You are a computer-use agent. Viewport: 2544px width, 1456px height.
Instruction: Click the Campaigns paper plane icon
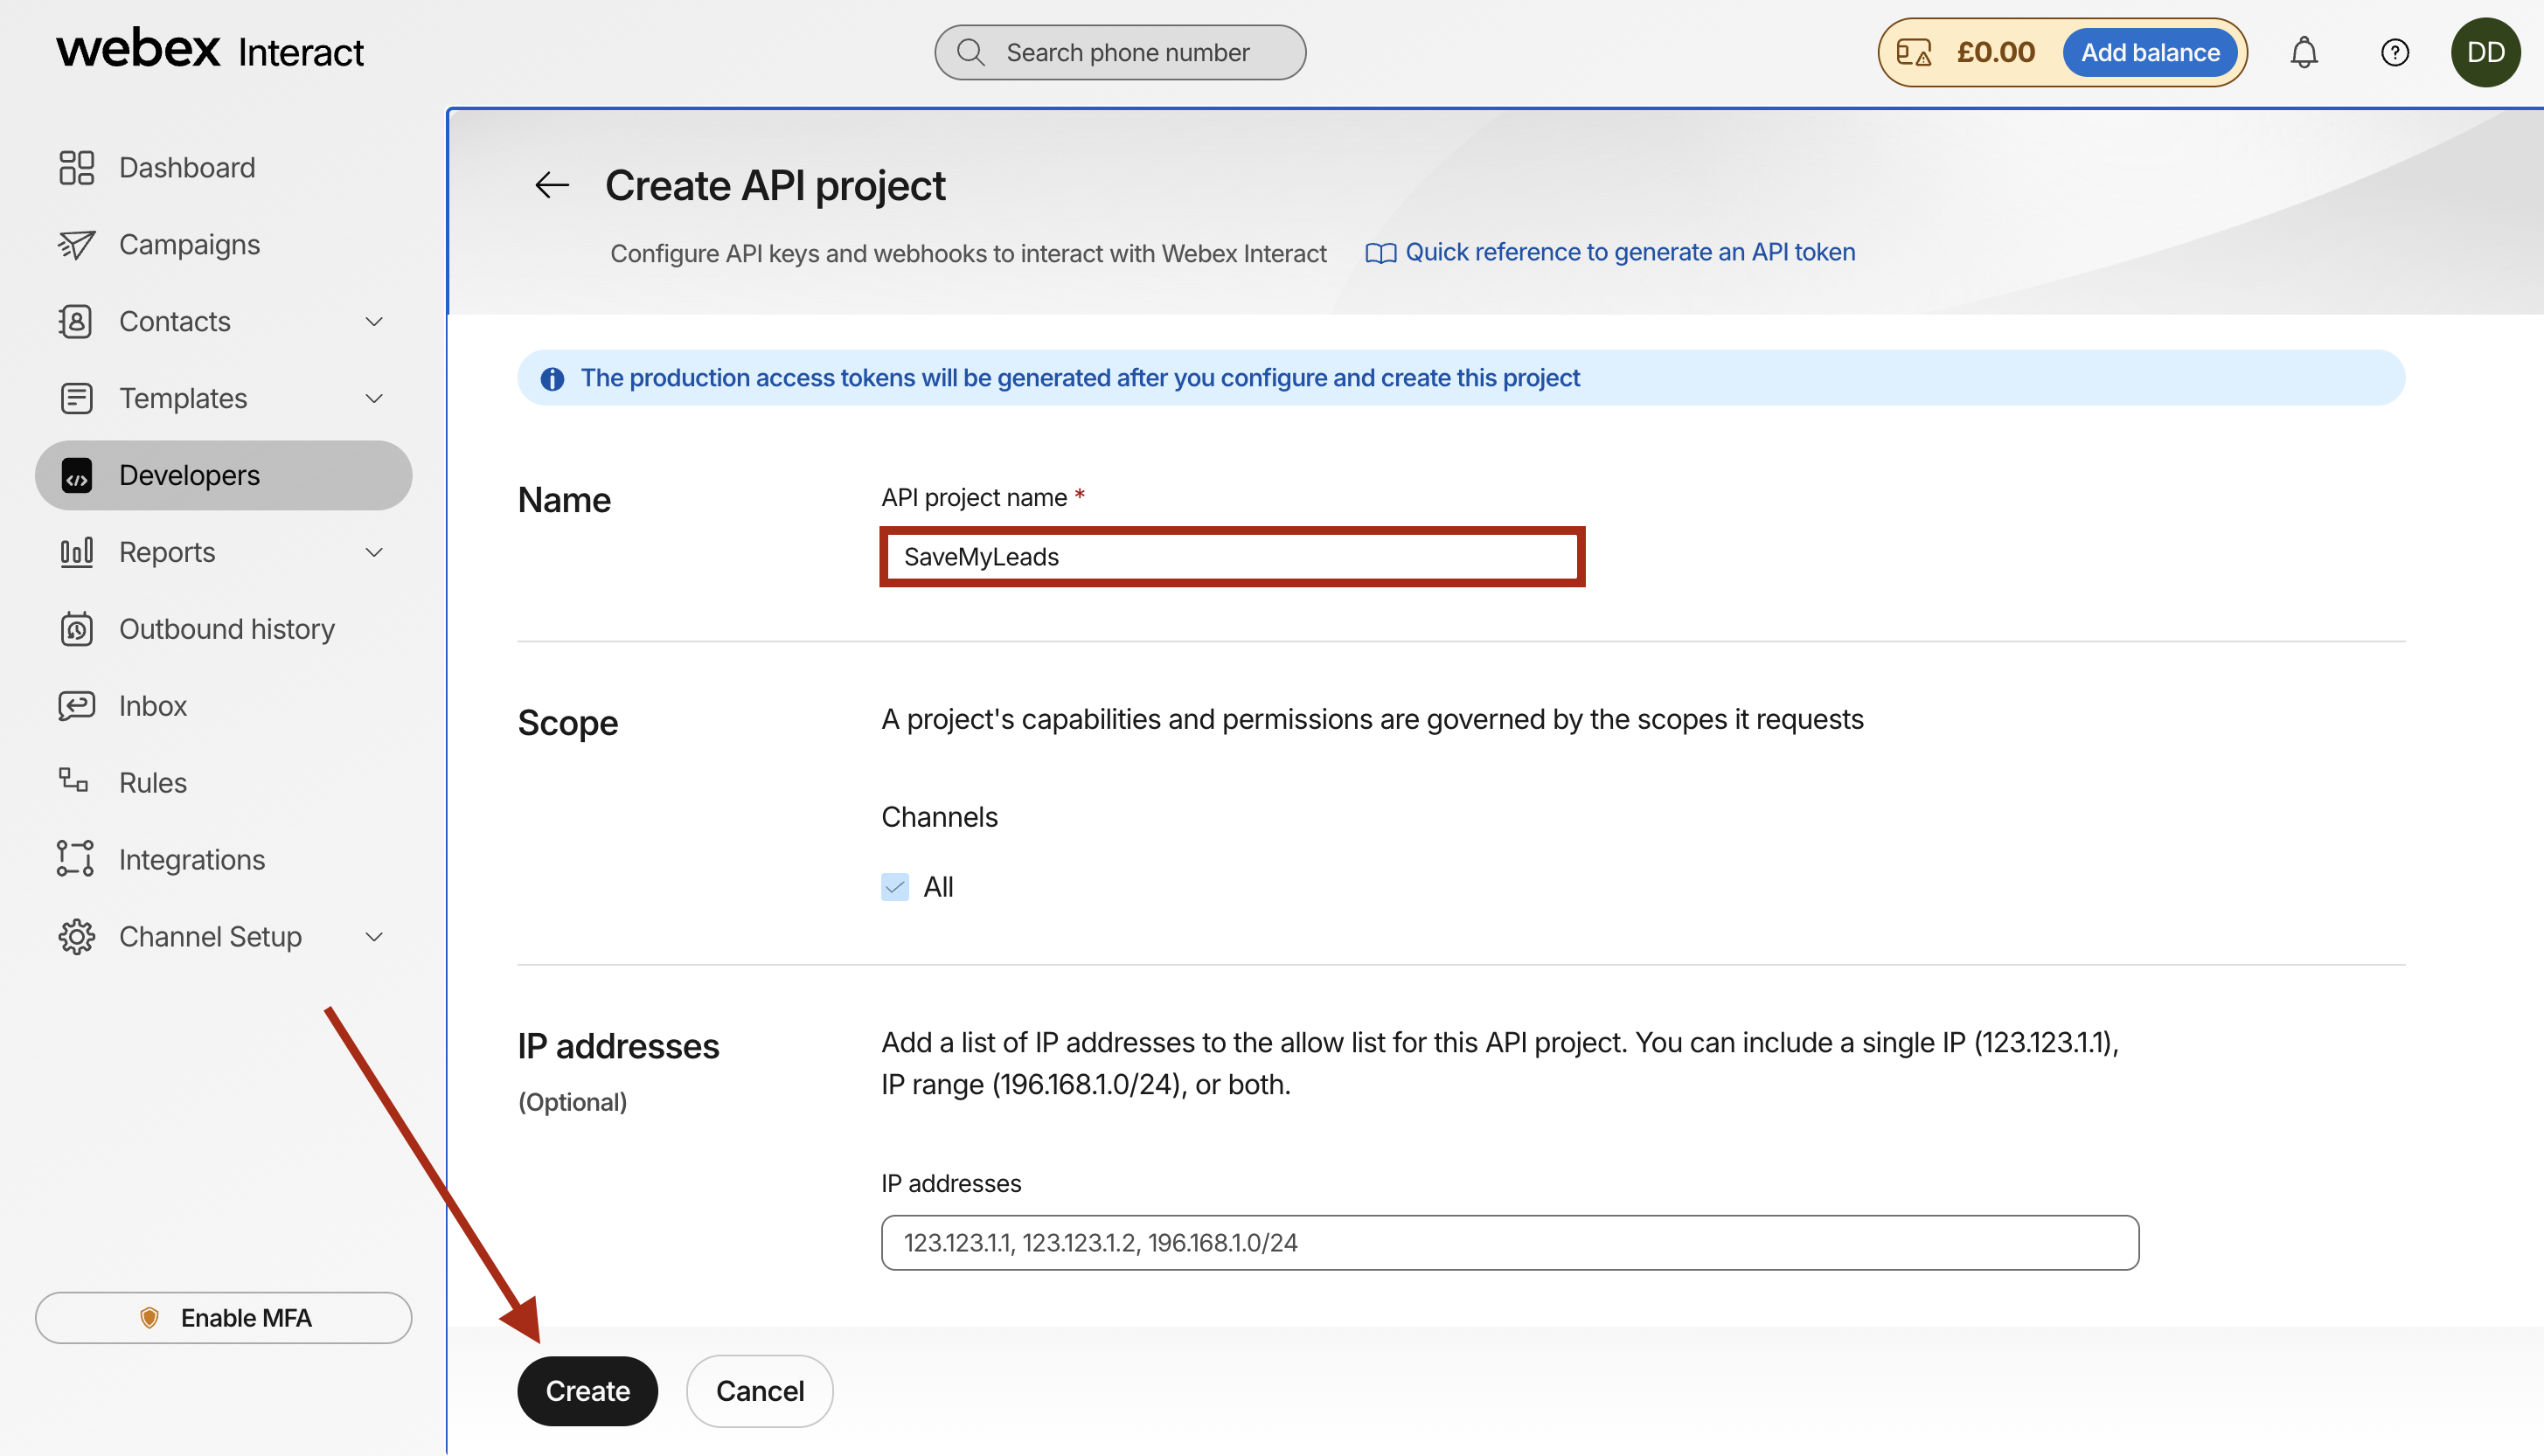point(76,244)
